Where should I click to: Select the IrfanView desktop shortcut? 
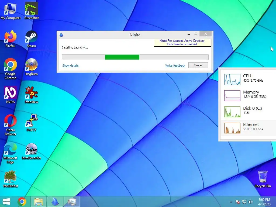[31, 95]
